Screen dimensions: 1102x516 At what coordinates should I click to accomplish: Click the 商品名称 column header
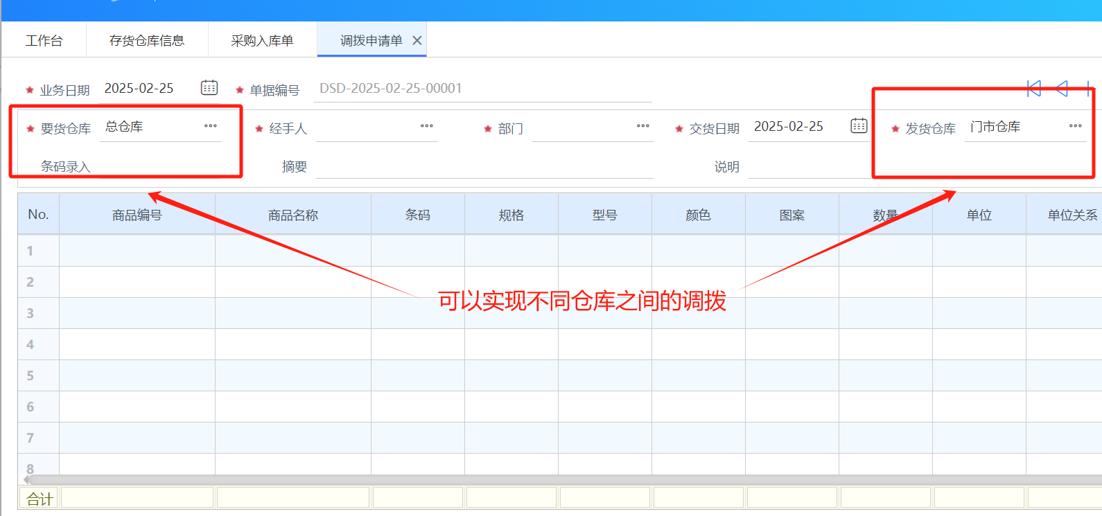293,215
